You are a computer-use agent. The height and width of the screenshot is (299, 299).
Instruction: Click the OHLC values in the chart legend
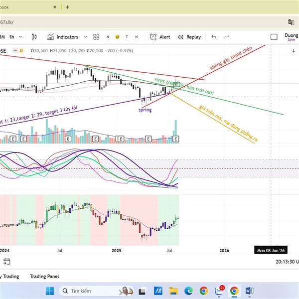(x=82, y=51)
